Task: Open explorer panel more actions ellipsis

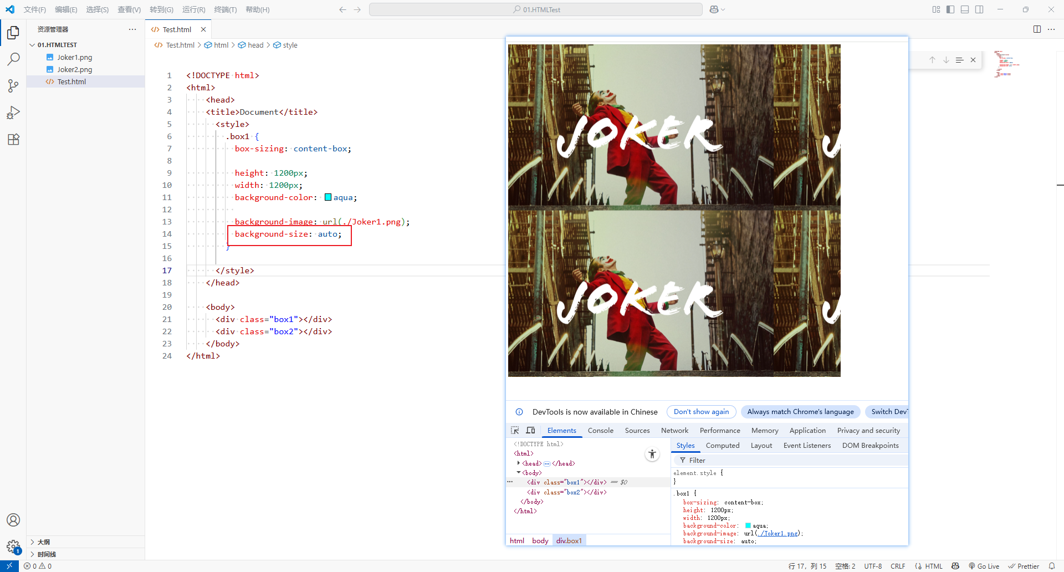Action: pos(132,29)
